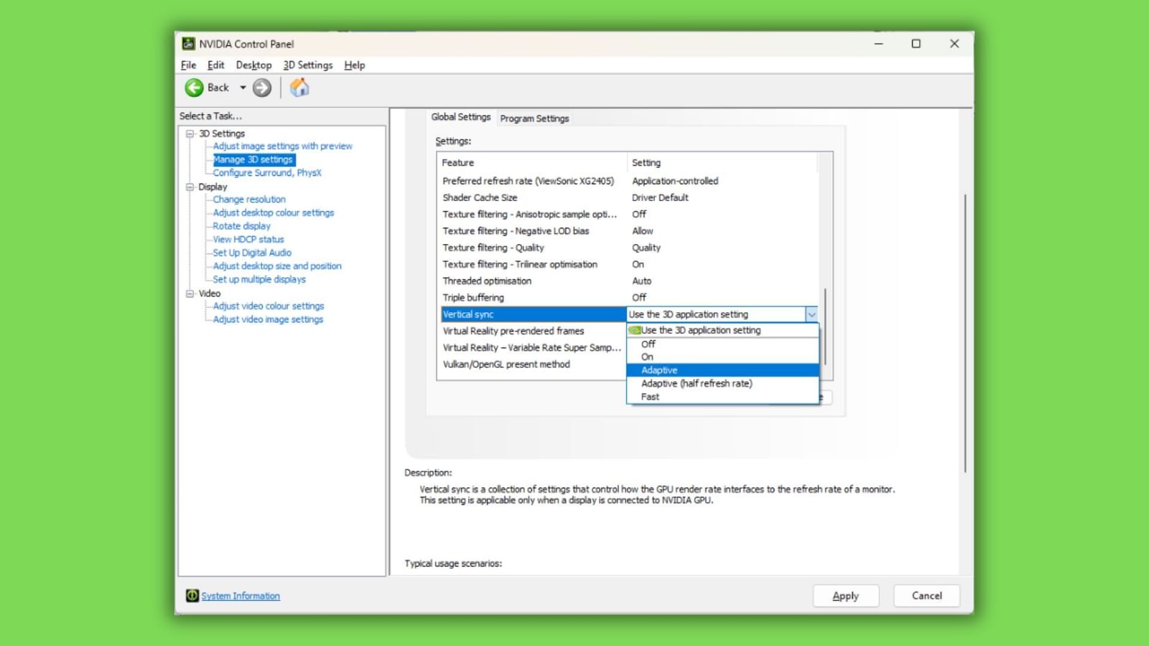Open the Vertical sync setting dropdown chevron
The image size is (1149, 646).
[x=811, y=314]
